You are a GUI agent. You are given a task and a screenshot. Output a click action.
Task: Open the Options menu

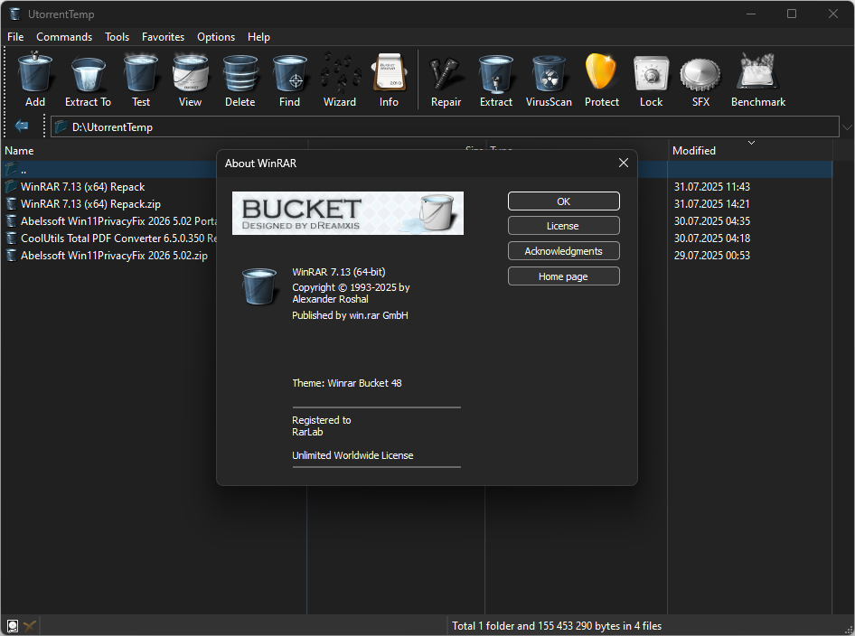click(x=216, y=36)
